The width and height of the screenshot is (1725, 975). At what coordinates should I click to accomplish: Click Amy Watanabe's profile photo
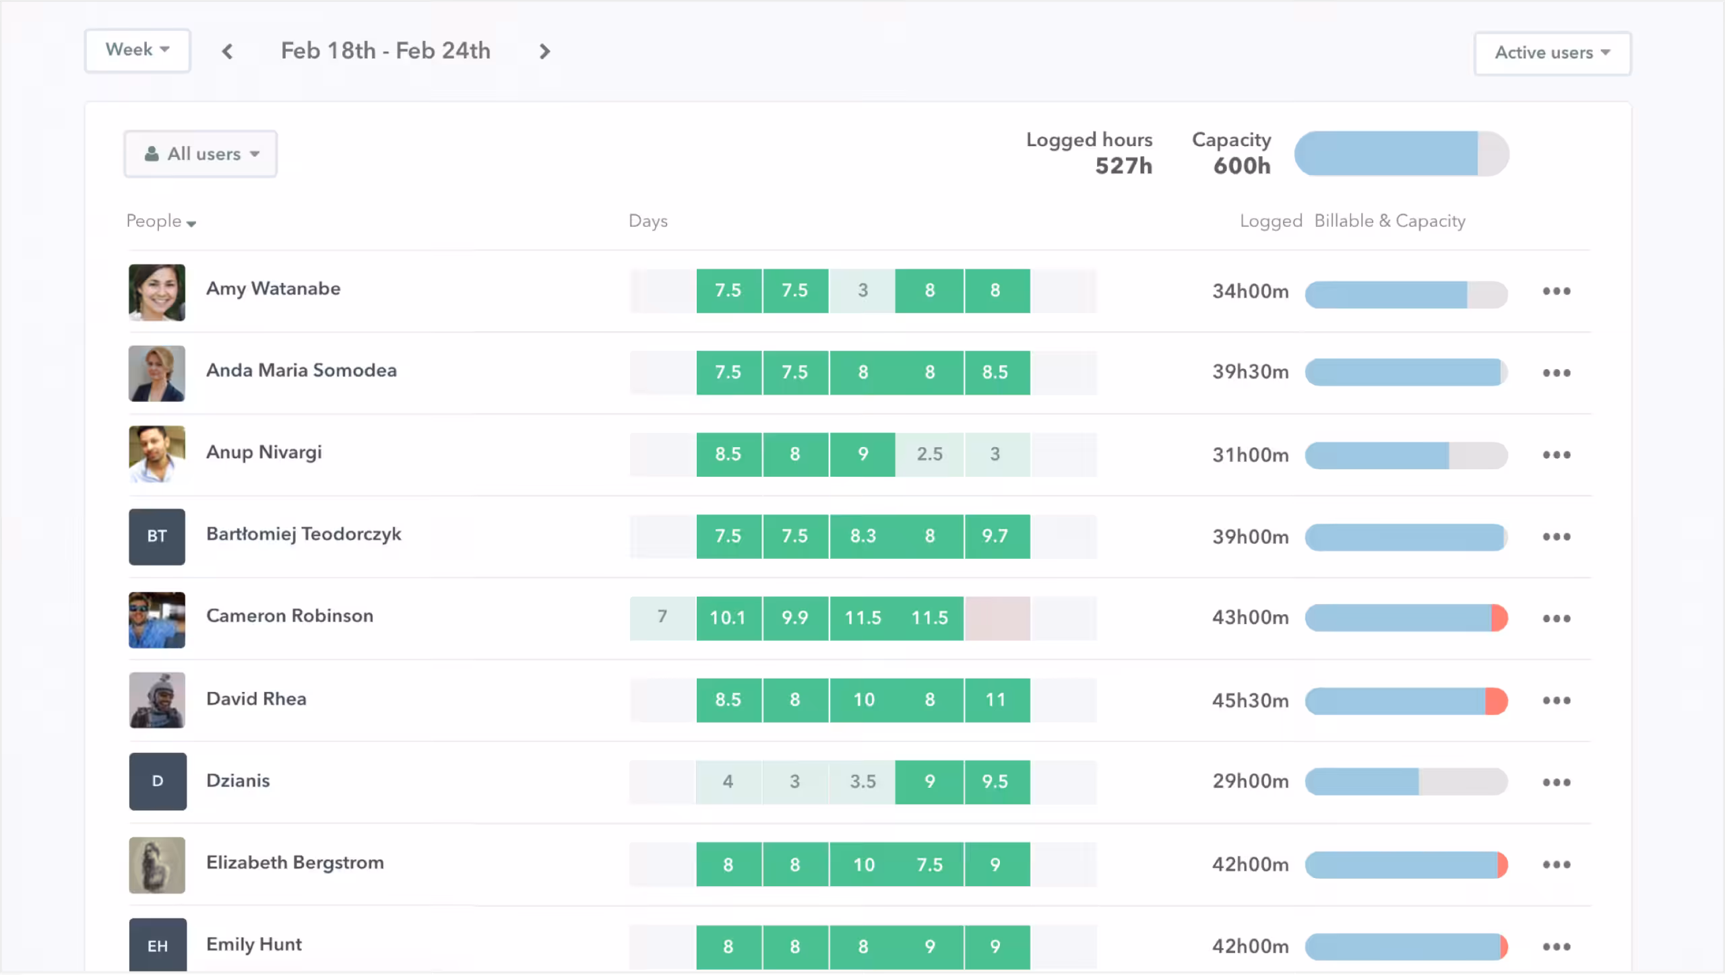(x=157, y=292)
